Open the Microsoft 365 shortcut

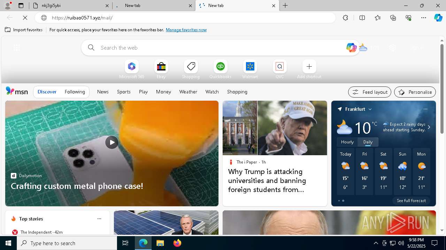[131, 69]
